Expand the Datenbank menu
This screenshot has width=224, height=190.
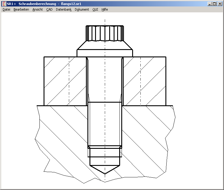[x=64, y=9]
